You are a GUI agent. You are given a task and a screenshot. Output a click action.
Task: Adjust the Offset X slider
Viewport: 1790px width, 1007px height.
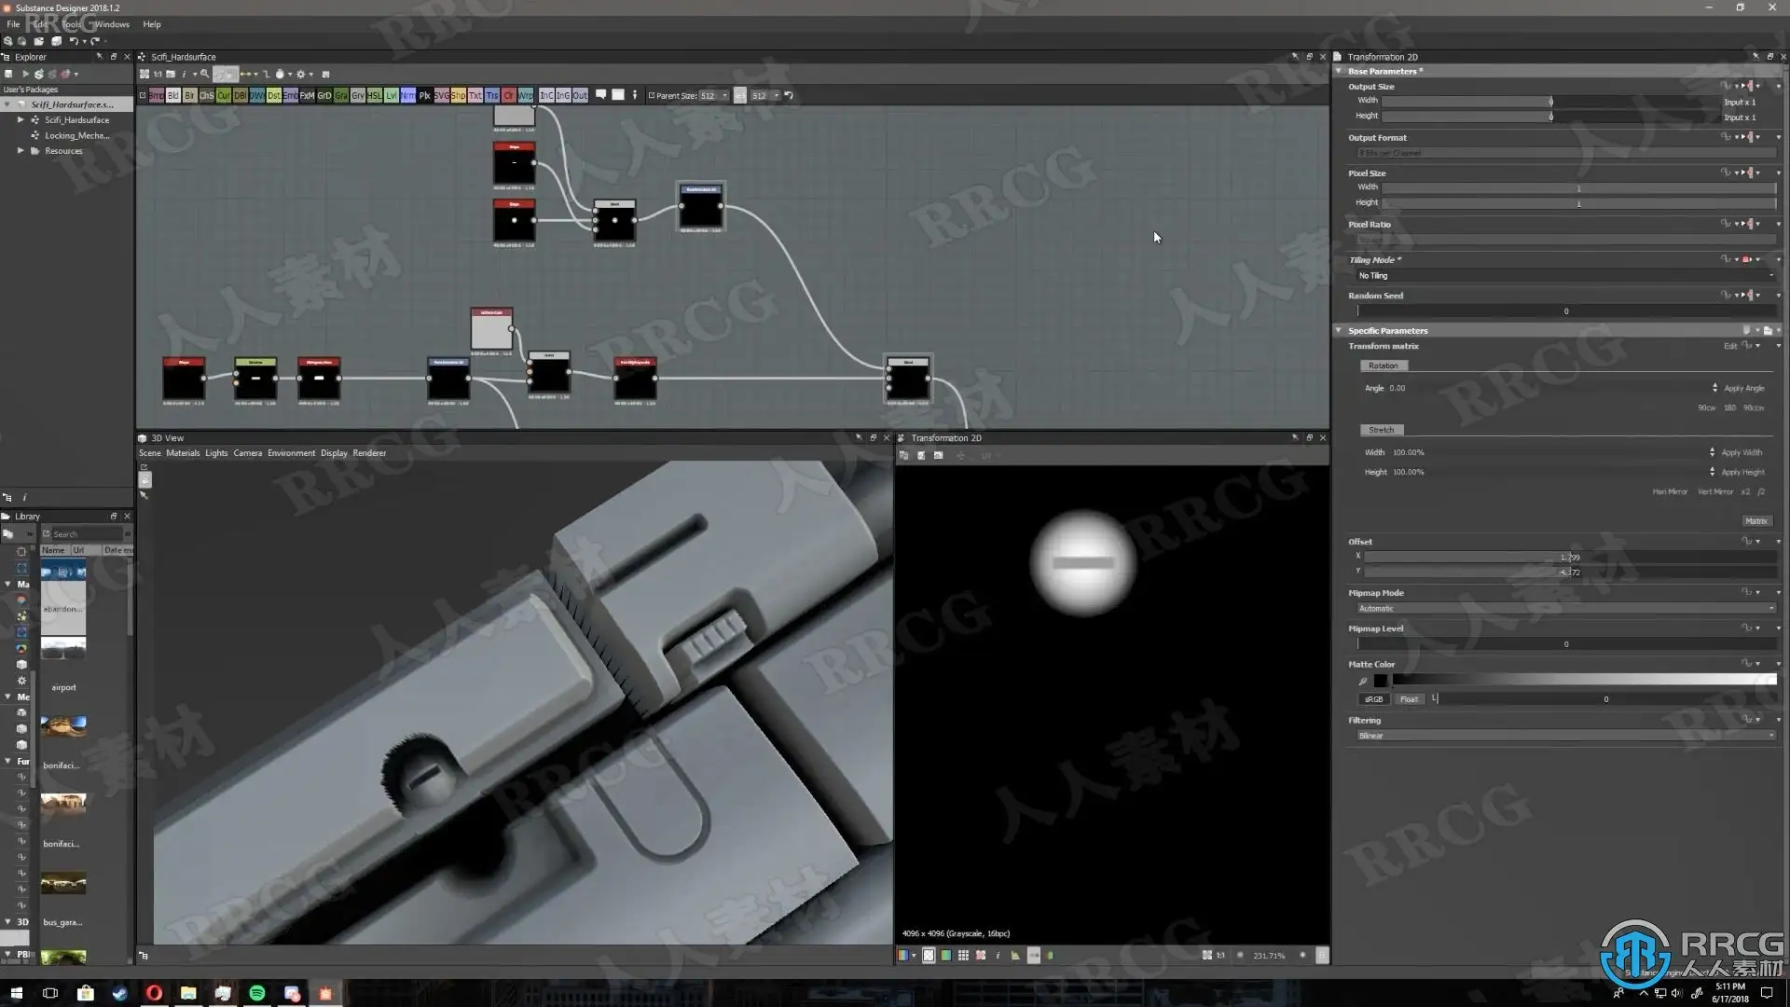point(1571,557)
